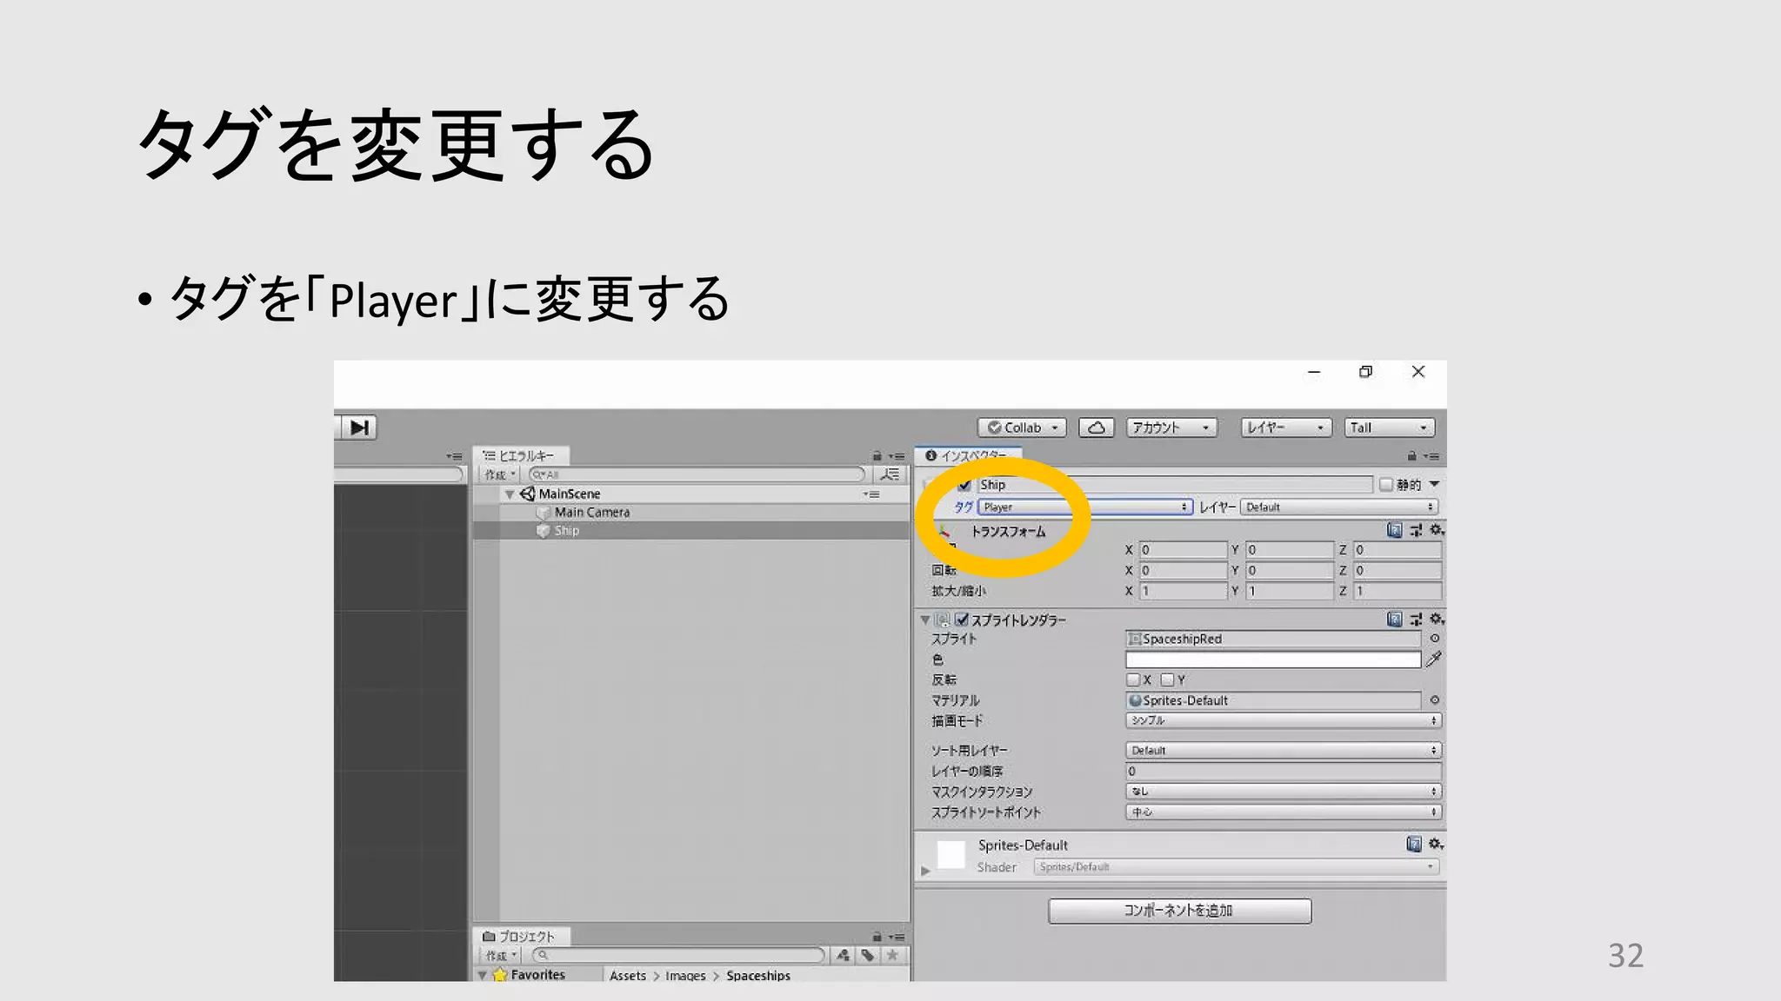This screenshot has height=1001, width=1781.
Task: Open the スプライトレンダラー gear menu
Action: click(1437, 619)
